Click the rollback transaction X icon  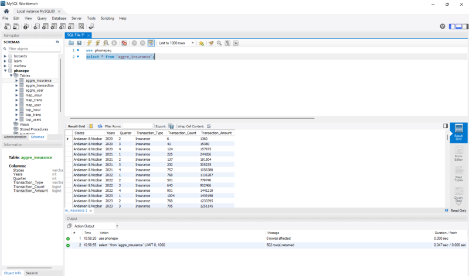click(142, 43)
